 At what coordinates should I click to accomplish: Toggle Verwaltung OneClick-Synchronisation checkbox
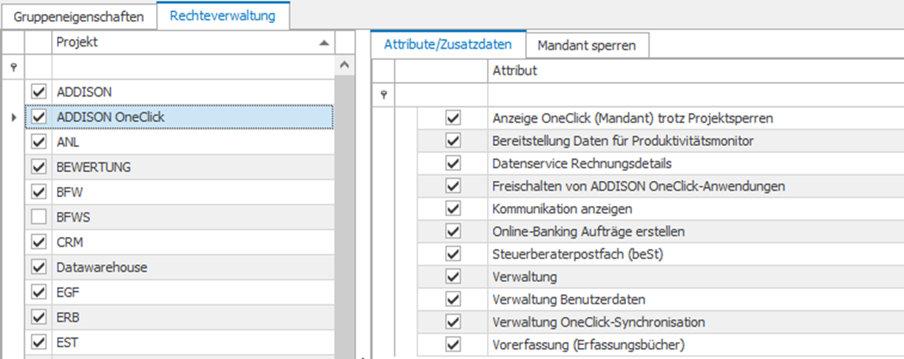click(x=453, y=322)
